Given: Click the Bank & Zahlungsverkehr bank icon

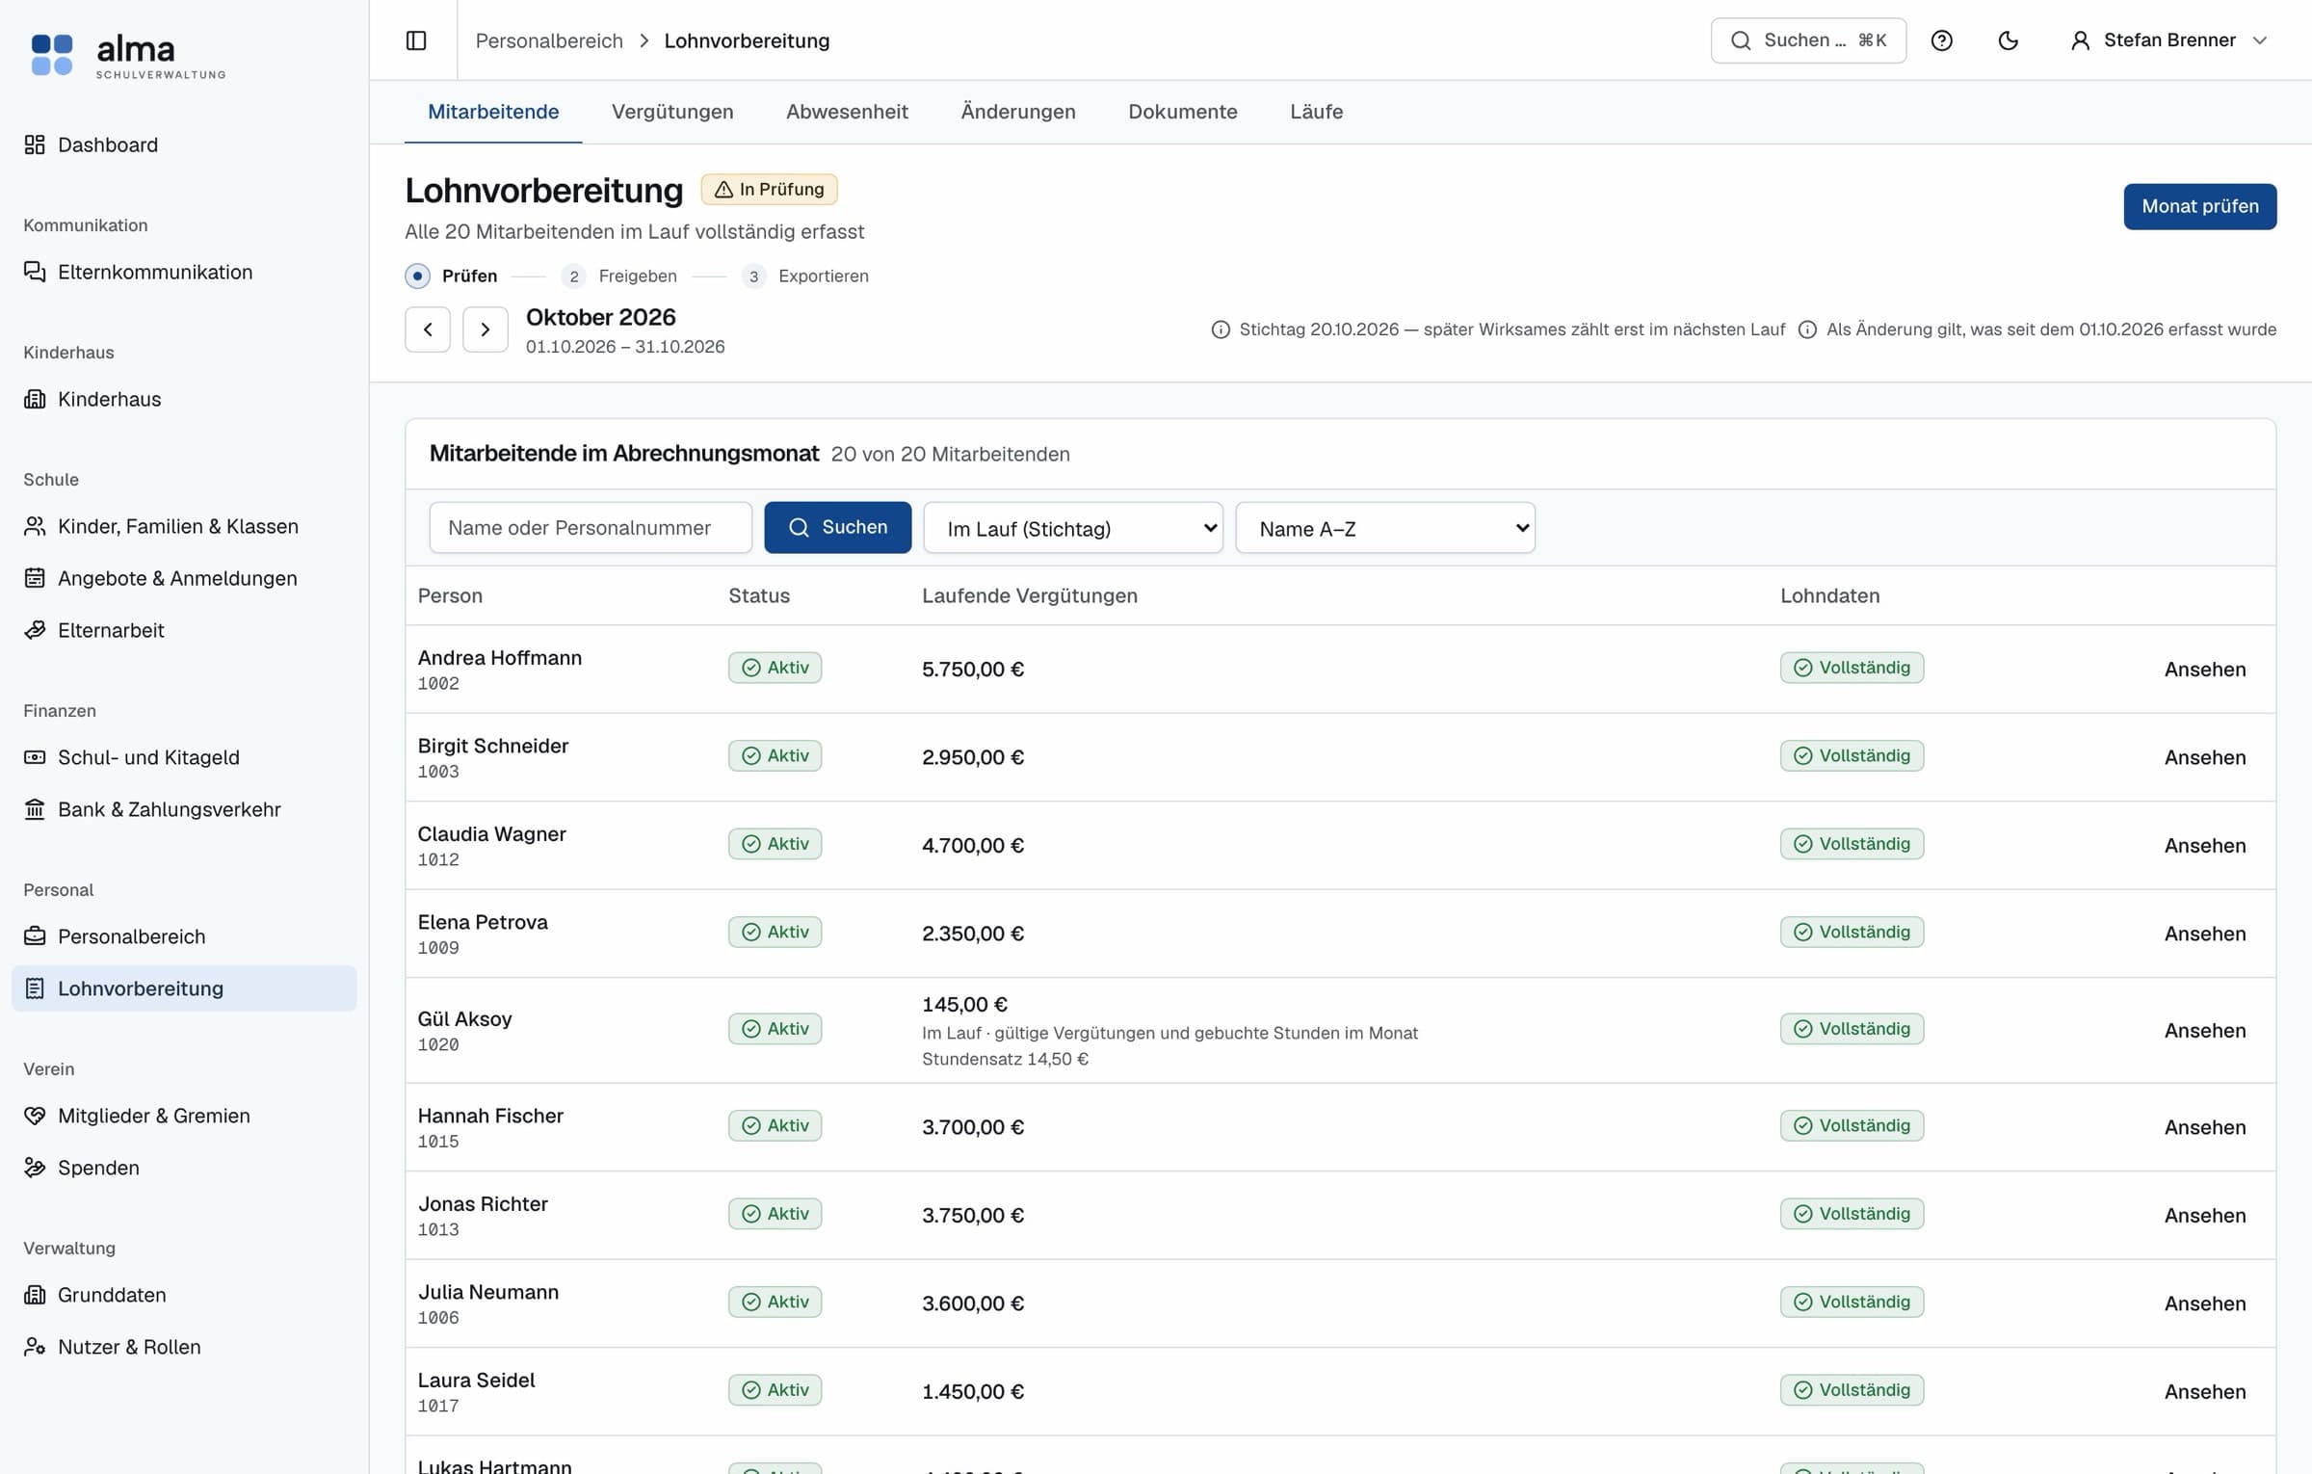Looking at the screenshot, I should 35,809.
